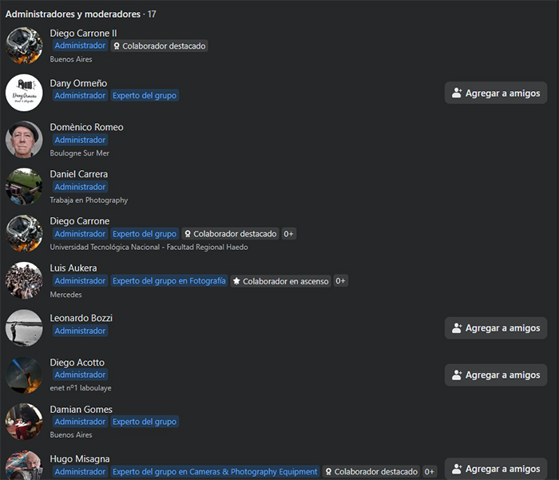The image size is (559, 480).
Task: Click Diego Acotto's profile picture
Action: 24,375
